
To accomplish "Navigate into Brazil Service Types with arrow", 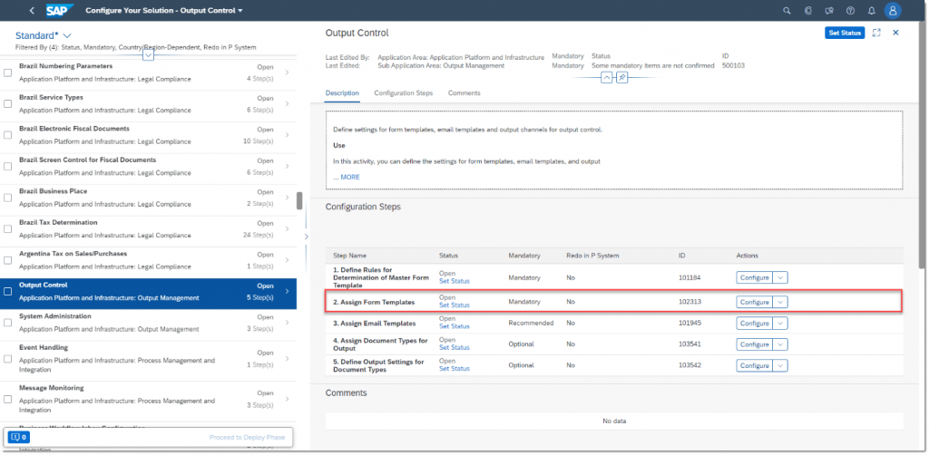I will (x=287, y=103).
